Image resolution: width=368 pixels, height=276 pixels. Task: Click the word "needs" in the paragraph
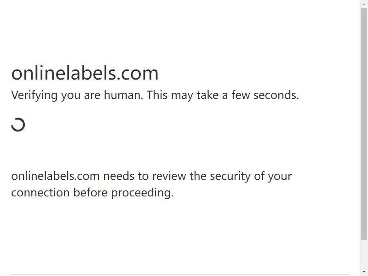click(x=119, y=176)
